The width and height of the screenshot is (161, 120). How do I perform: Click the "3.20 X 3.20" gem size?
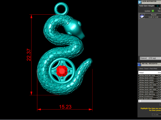click(153, 17)
